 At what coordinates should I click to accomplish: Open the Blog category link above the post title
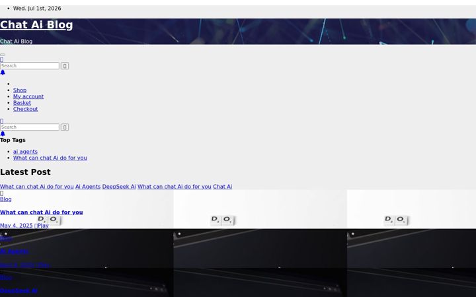(x=6, y=199)
